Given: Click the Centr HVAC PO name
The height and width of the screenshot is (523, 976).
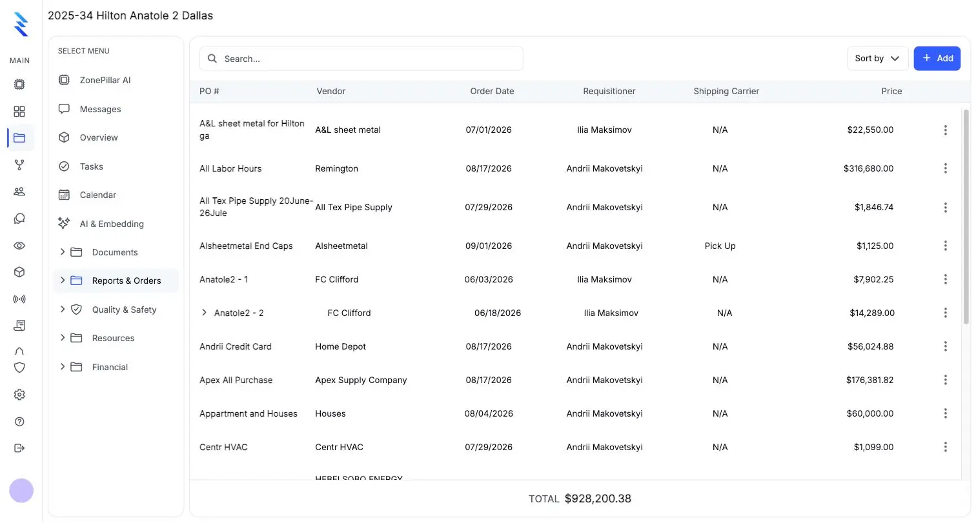Looking at the screenshot, I should (x=223, y=448).
